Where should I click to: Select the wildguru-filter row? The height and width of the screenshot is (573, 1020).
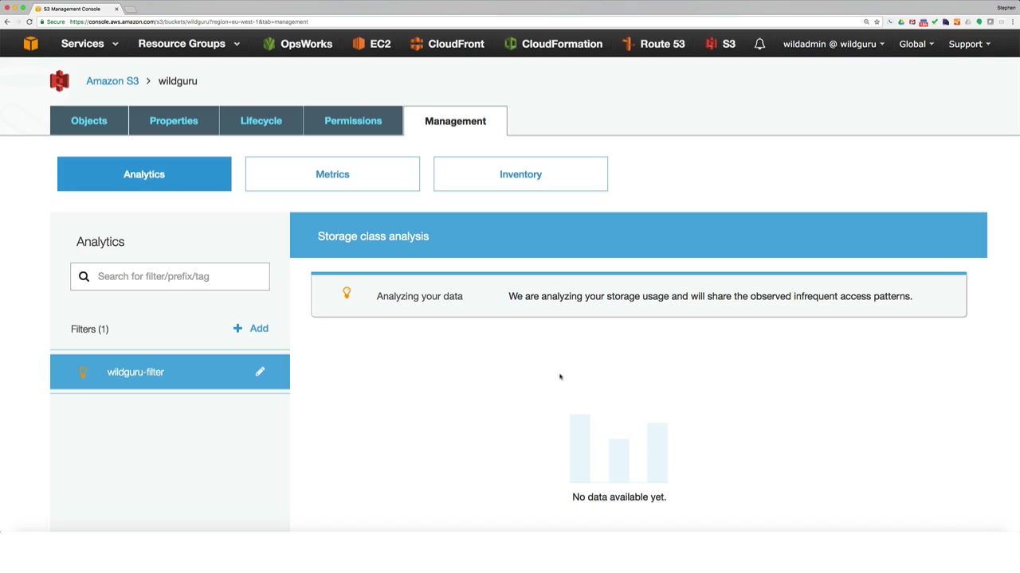pyautogui.click(x=170, y=372)
